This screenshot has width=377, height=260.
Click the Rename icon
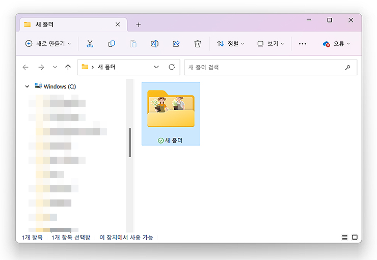[154, 44]
